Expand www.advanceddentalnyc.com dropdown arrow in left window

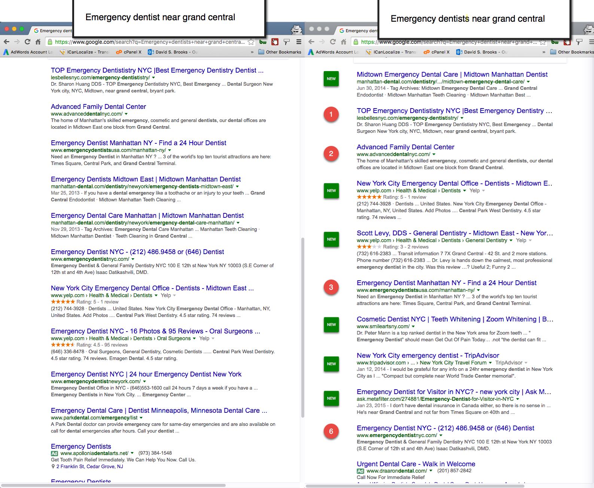[126, 114]
